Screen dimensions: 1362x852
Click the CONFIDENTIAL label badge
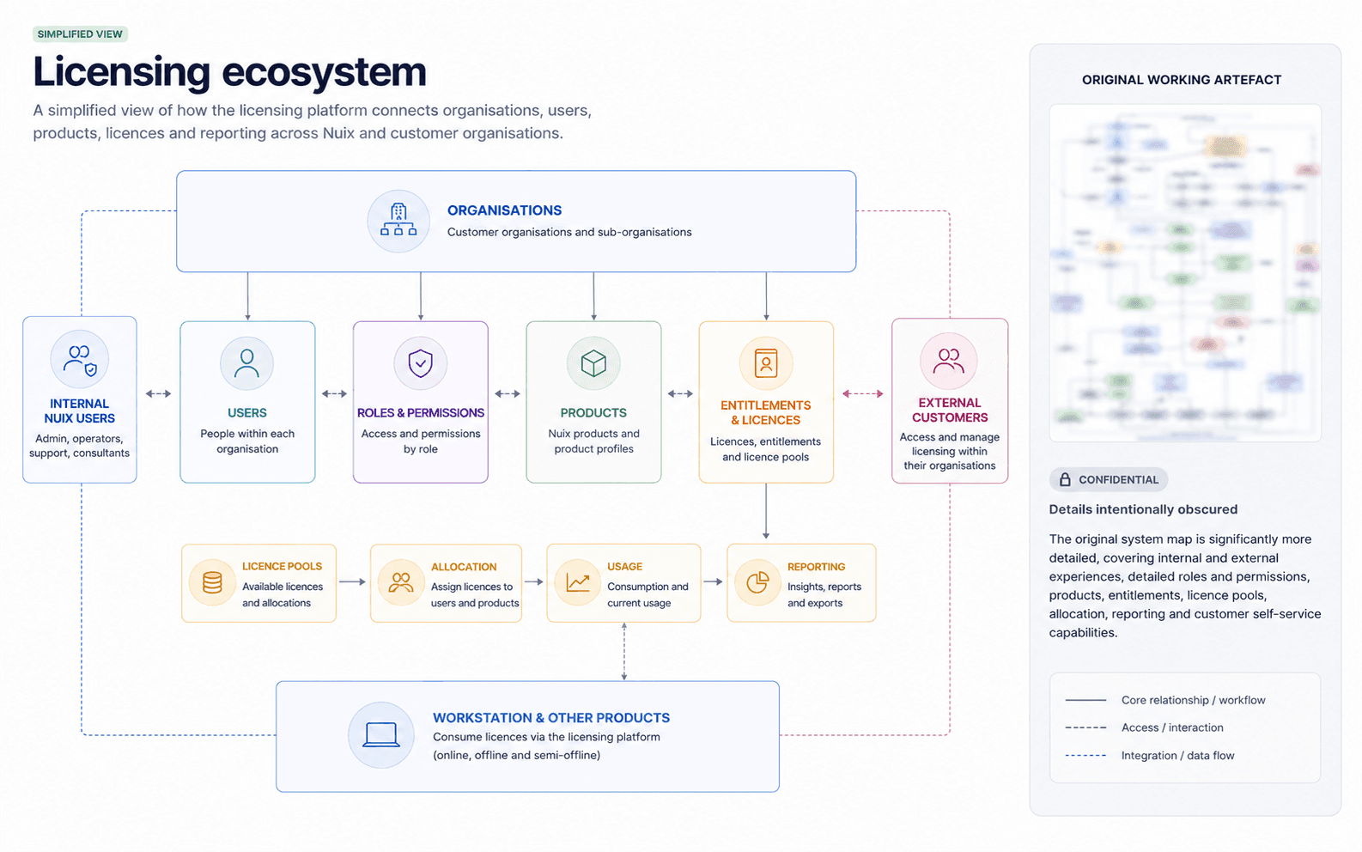tap(1109, 479)
